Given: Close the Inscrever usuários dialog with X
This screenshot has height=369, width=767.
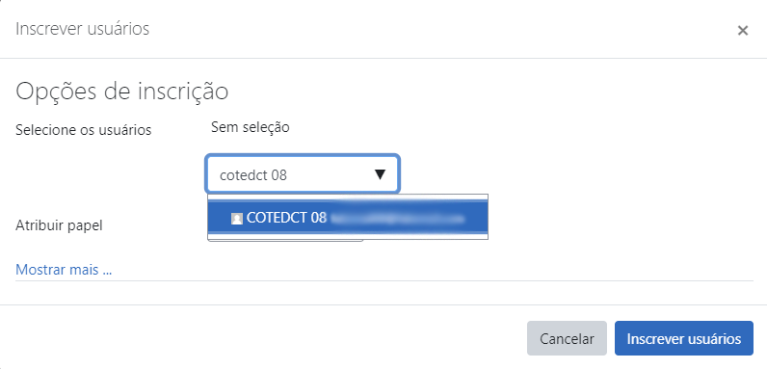Looking at the screenshot, I should (x=743, y=30).
